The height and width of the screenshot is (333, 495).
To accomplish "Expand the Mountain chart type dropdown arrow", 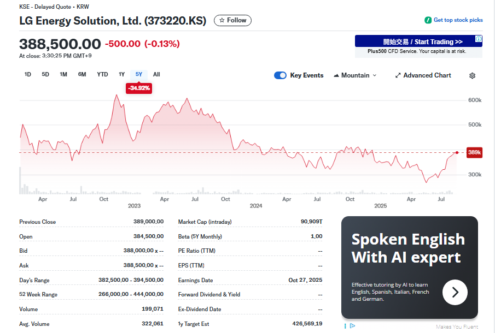I will [375, 75].
